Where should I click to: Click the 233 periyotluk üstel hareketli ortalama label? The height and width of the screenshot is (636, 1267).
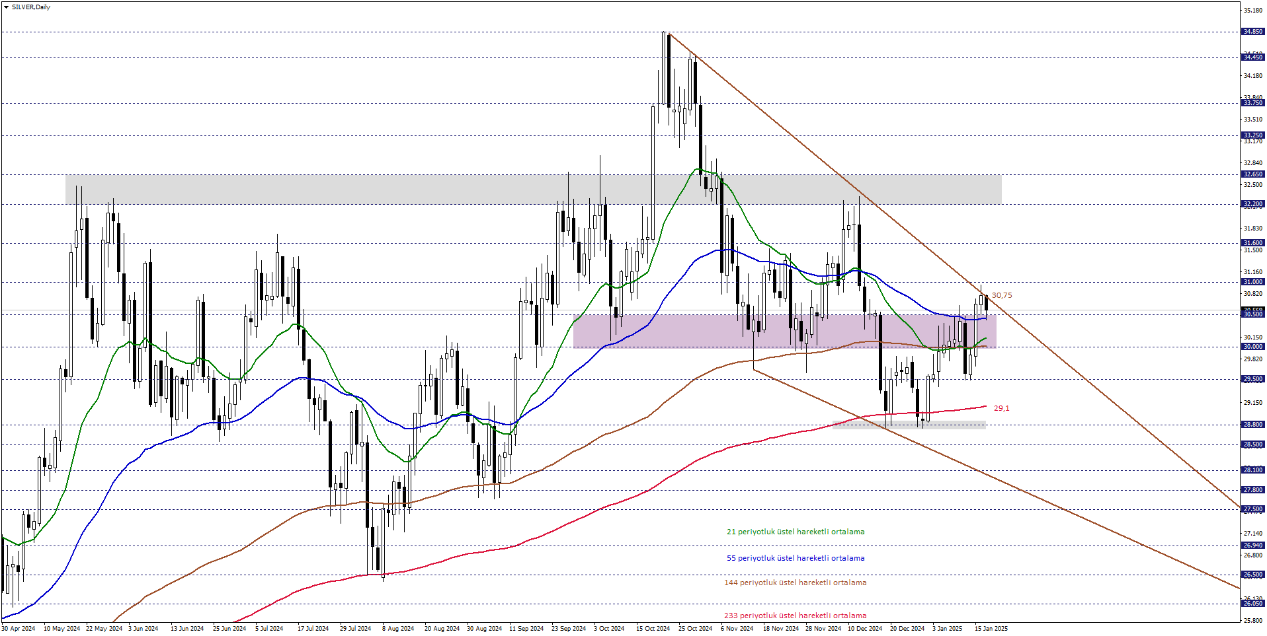pyautogui.click(x=795, y=616)
